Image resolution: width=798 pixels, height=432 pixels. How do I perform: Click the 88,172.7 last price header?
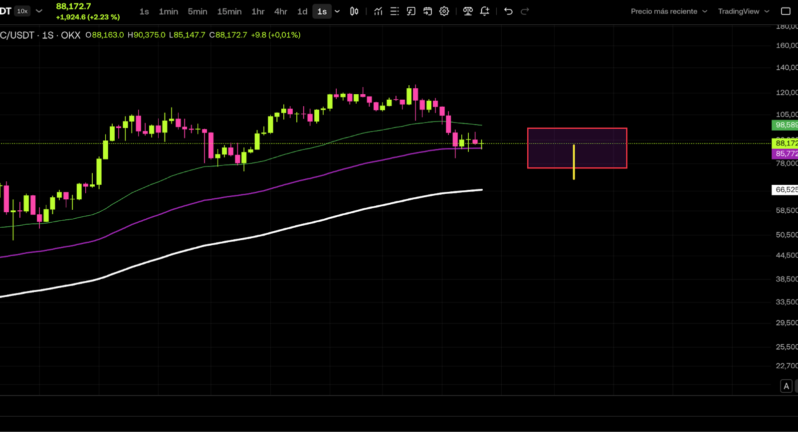coord(73,6)
